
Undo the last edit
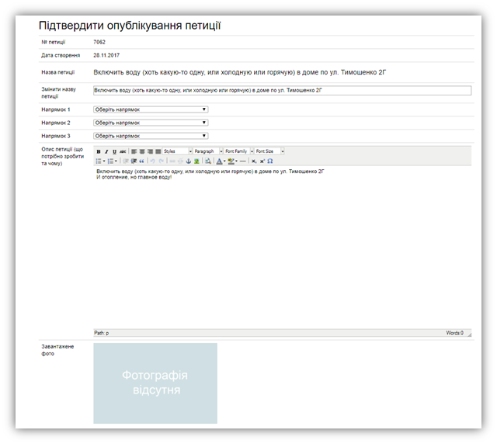pos(152,161)
